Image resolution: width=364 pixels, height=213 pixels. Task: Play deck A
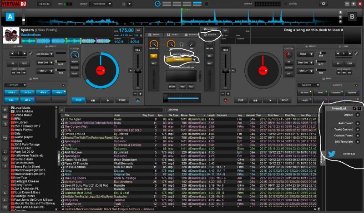(x=108, y=100)
